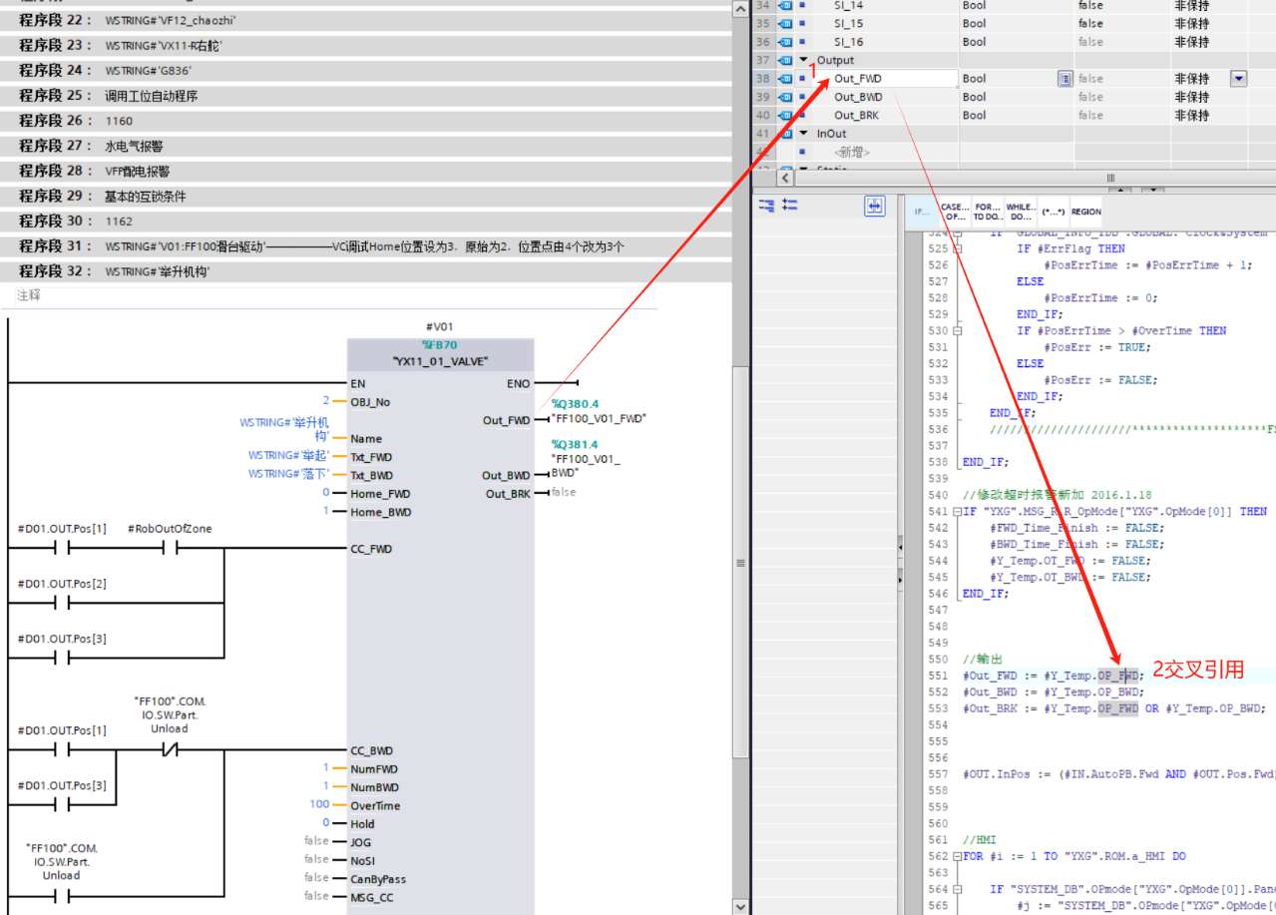The image size is (1276, 915).
Task: Collapse the Output section in the interface table
Action: [804, 61]
